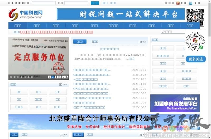
Task: Open the six-character navigation menu item
Action: pos(113,26)
